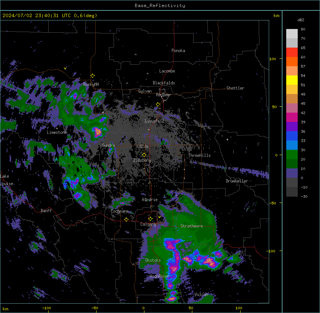Click the yellow diamond marker above Calgary label
This screenshot has height=313, width=320.
click(150, 219)
